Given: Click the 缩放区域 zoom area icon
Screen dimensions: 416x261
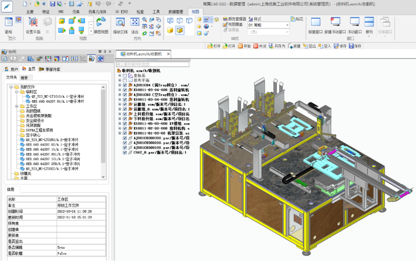Looking at the screenshot, I should tap(121, 24).
